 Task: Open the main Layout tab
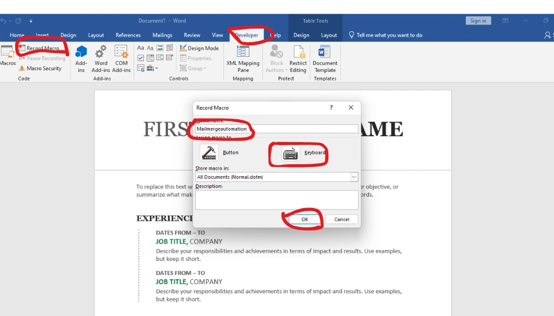coord(96,35)
